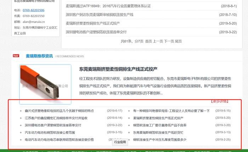Click date (2019-6-15) in recommended list
Viewport: 248px width, 152px height.
223,111
